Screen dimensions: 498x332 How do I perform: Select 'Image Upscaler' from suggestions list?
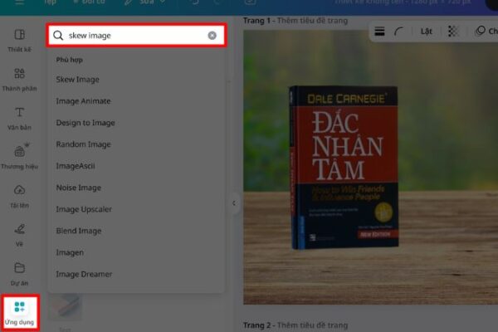pyautogui.click(x=84, y=209)
